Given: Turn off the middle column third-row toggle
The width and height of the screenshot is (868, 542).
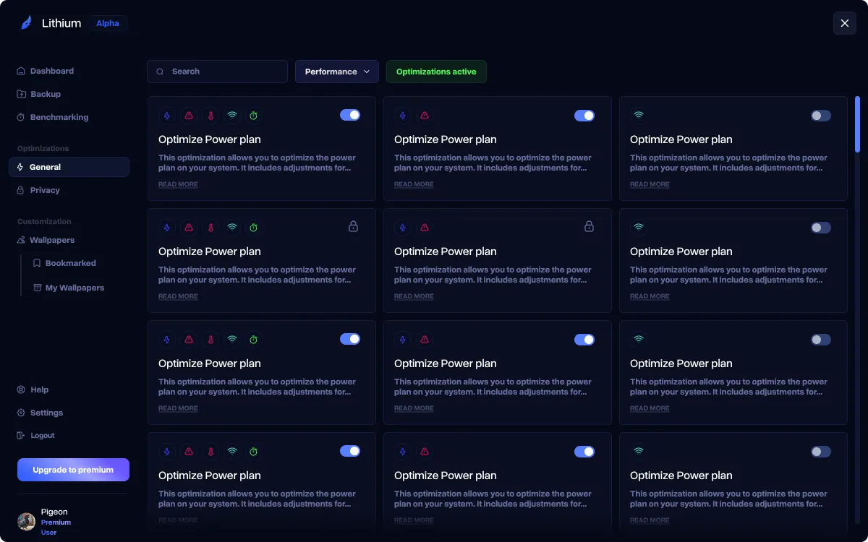Looking at the screenshot, I should (585, 339).
